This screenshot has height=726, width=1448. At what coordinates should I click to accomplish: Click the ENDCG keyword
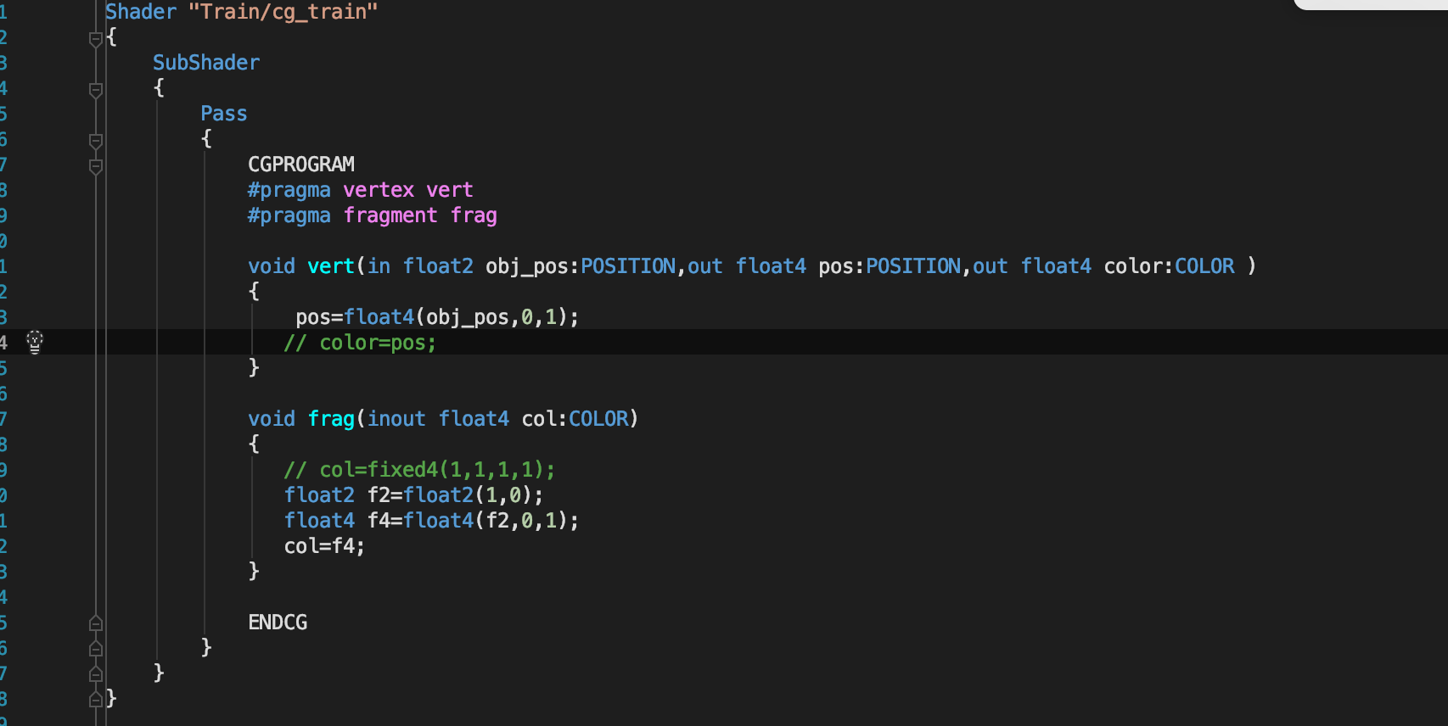(278, 623)
